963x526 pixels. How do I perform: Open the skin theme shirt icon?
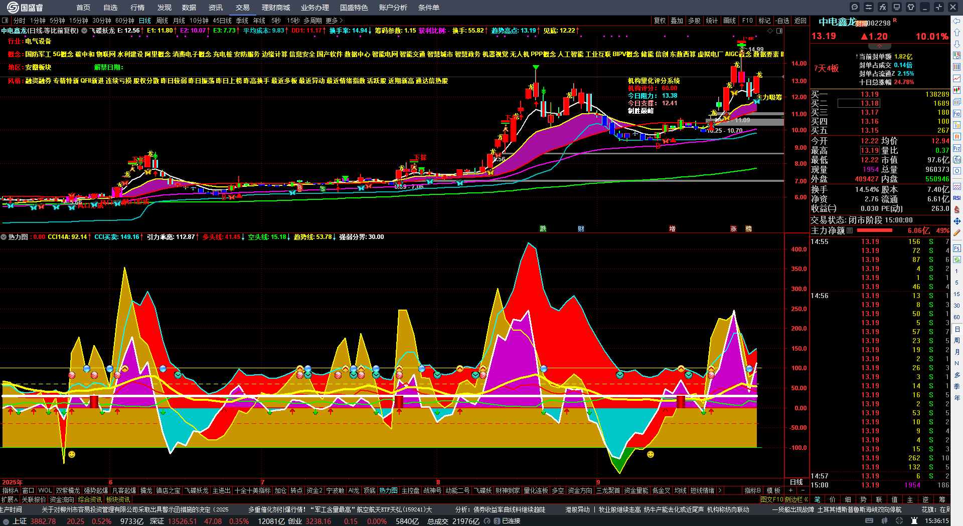coord(911,7)
